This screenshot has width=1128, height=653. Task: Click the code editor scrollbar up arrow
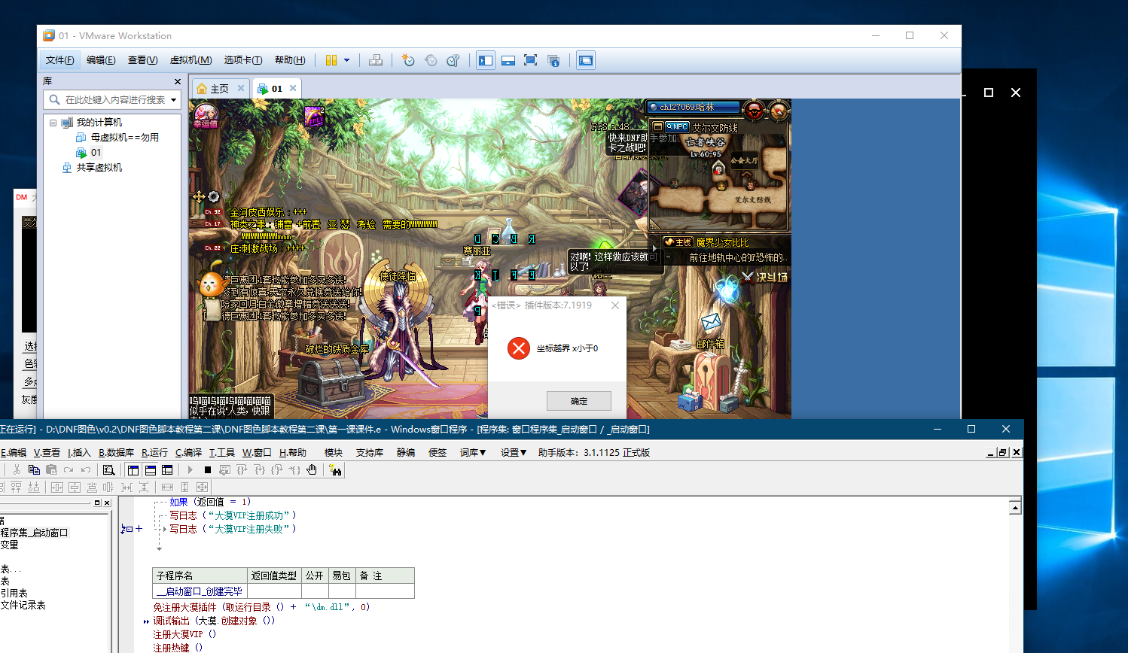click(1015, 508)
